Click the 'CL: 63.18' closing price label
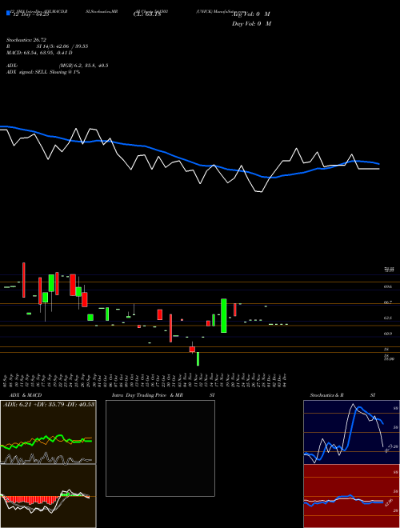This screenshot has height=528, width=400. tap(147, 14)
